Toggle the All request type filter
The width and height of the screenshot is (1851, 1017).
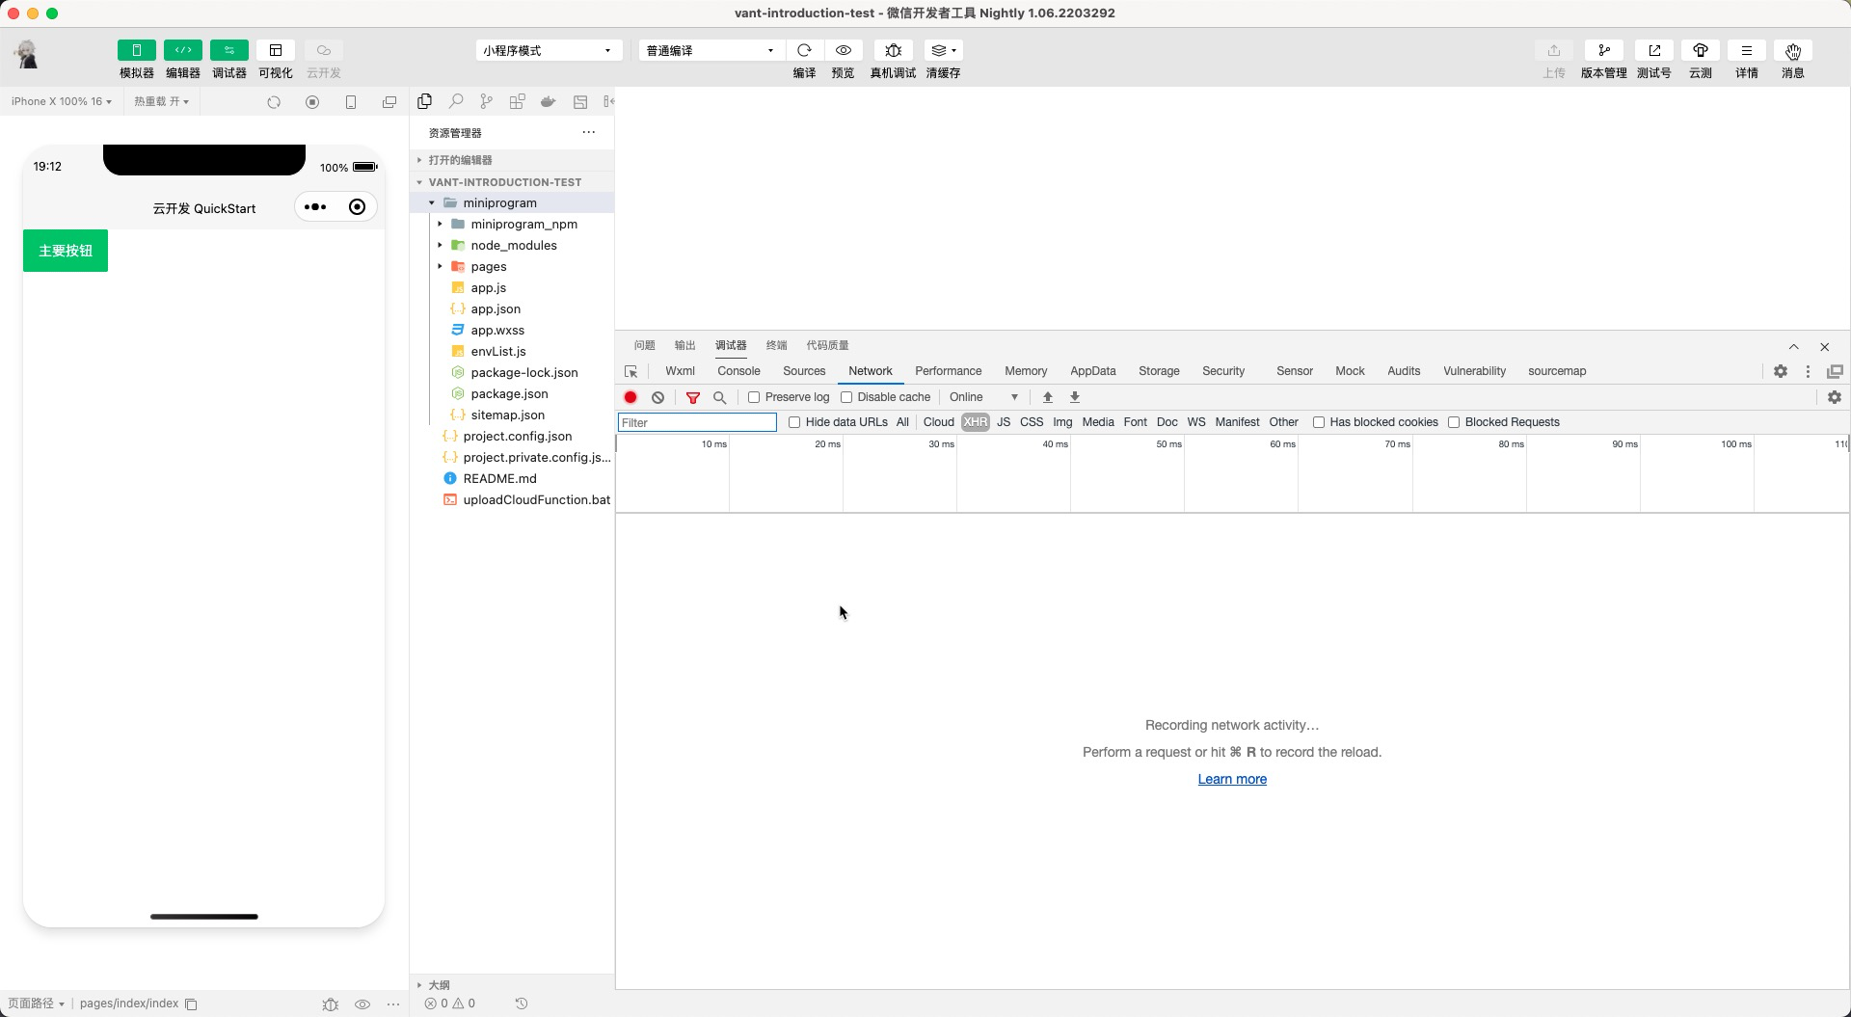(x=902, y=422)
